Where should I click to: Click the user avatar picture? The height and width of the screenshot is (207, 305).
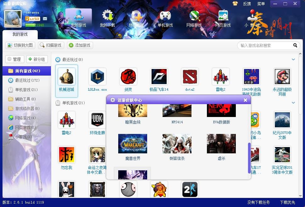(x=13, y=19)
